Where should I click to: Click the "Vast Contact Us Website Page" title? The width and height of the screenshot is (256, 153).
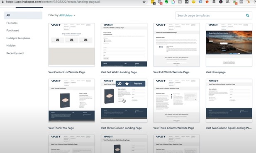click(67, 72)
